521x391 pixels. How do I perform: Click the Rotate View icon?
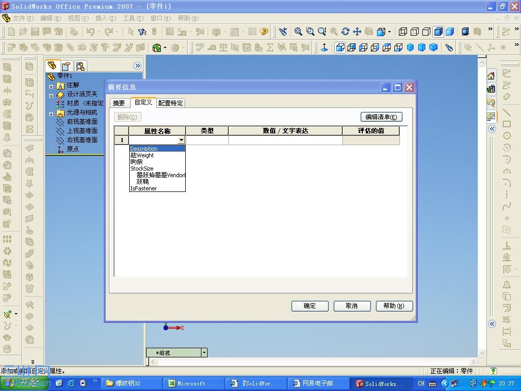coord(345,32)
